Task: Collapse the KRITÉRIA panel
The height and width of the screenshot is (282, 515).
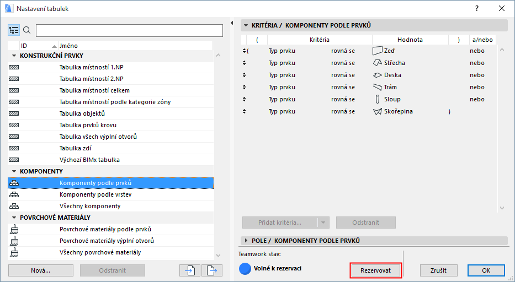Action: click(246, 25)
